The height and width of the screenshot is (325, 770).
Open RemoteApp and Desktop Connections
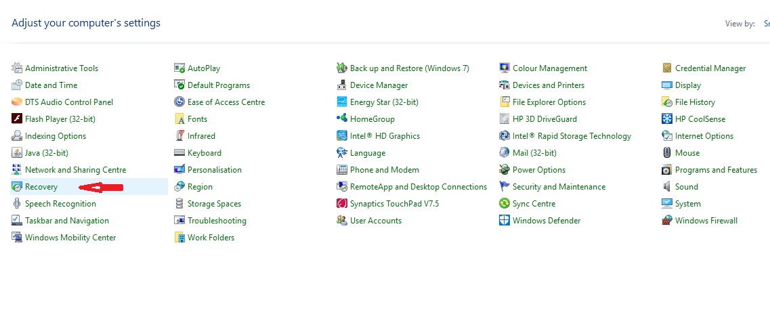click(x=419, y=187)
